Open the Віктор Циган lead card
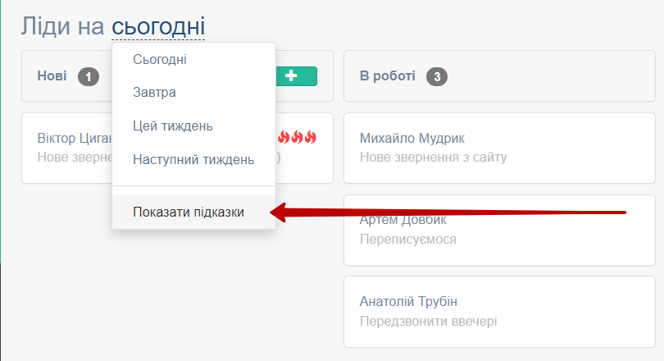This screenshot has height=361, width=664. pyautogui.click(x=70, y=148)
